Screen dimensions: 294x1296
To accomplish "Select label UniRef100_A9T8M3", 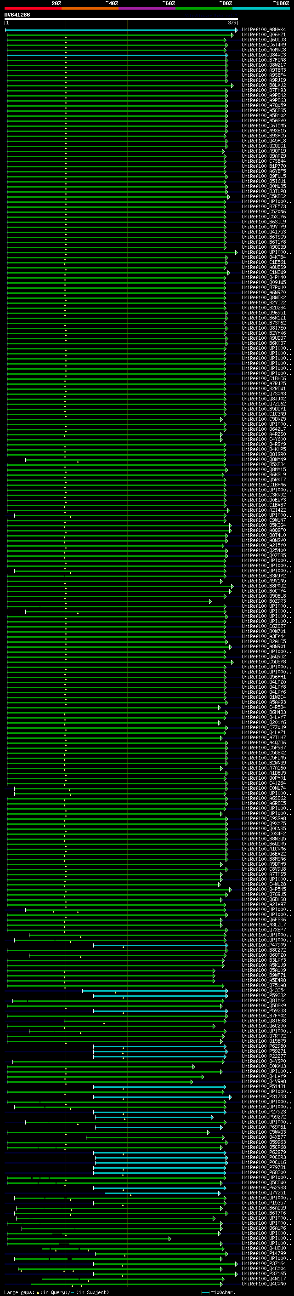I will tap(264, 70).
